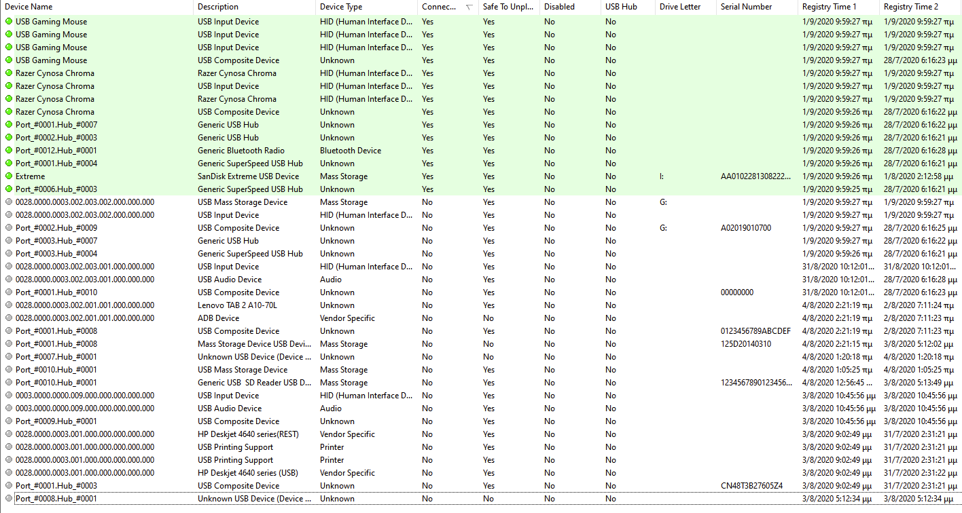Select the 'Bluetooth Device' type cell
The image size is (962, 513).
351,151
